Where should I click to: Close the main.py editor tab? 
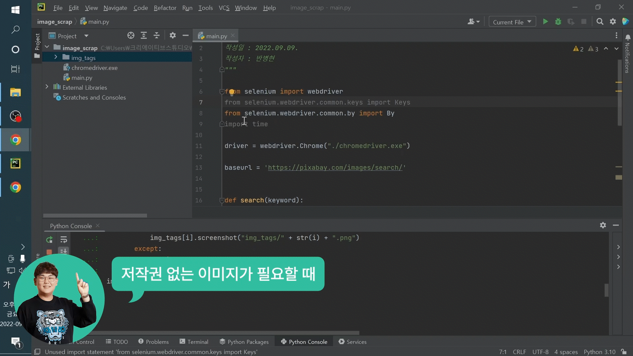(x=233, y=35)
